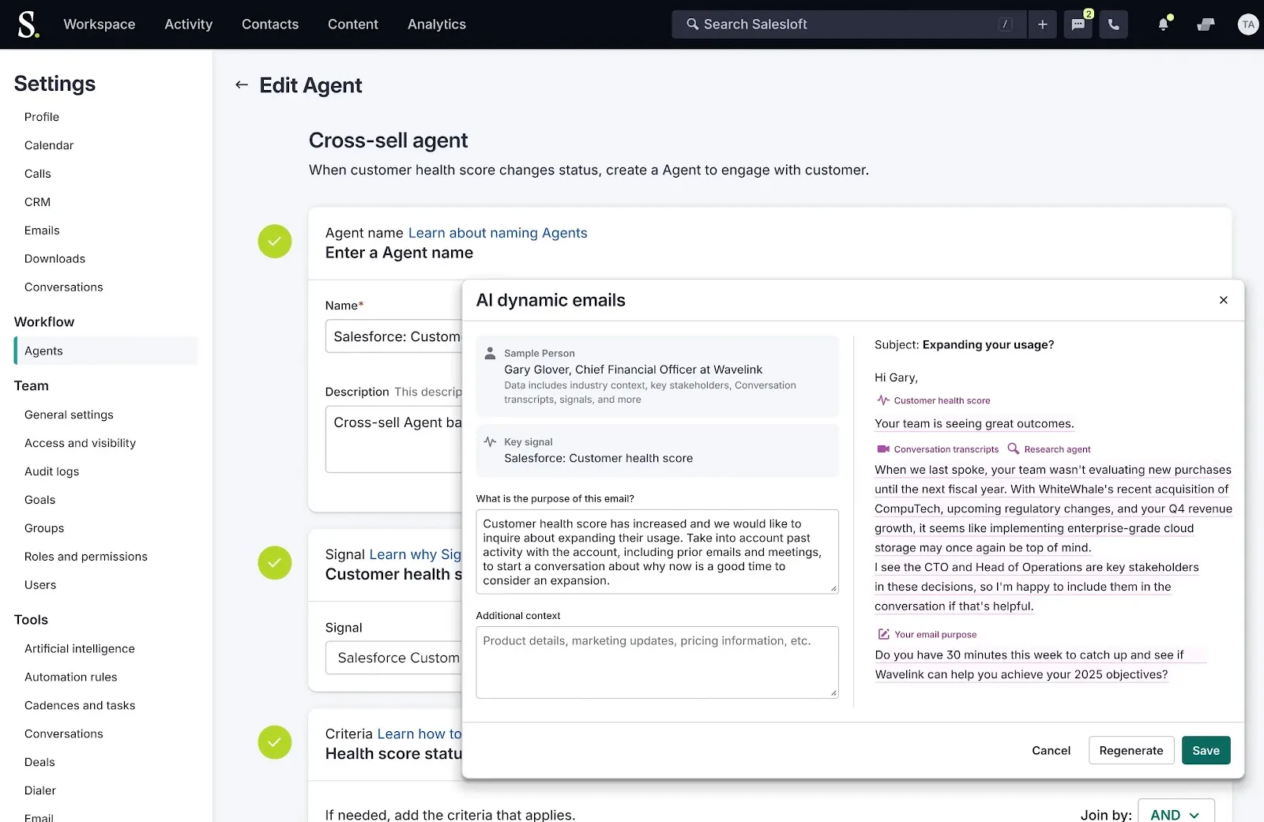The width and height of the screenshot is (1264, 822).
Task: Open Emails settings
Action: 42,231
